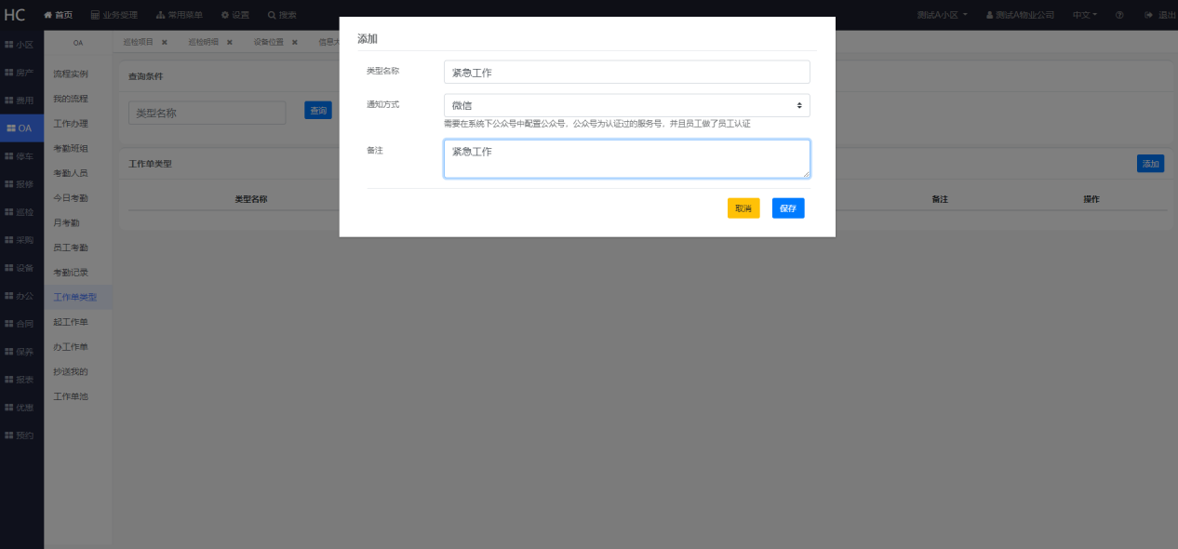Close the 设备位置 tab

tap(295, 42)
